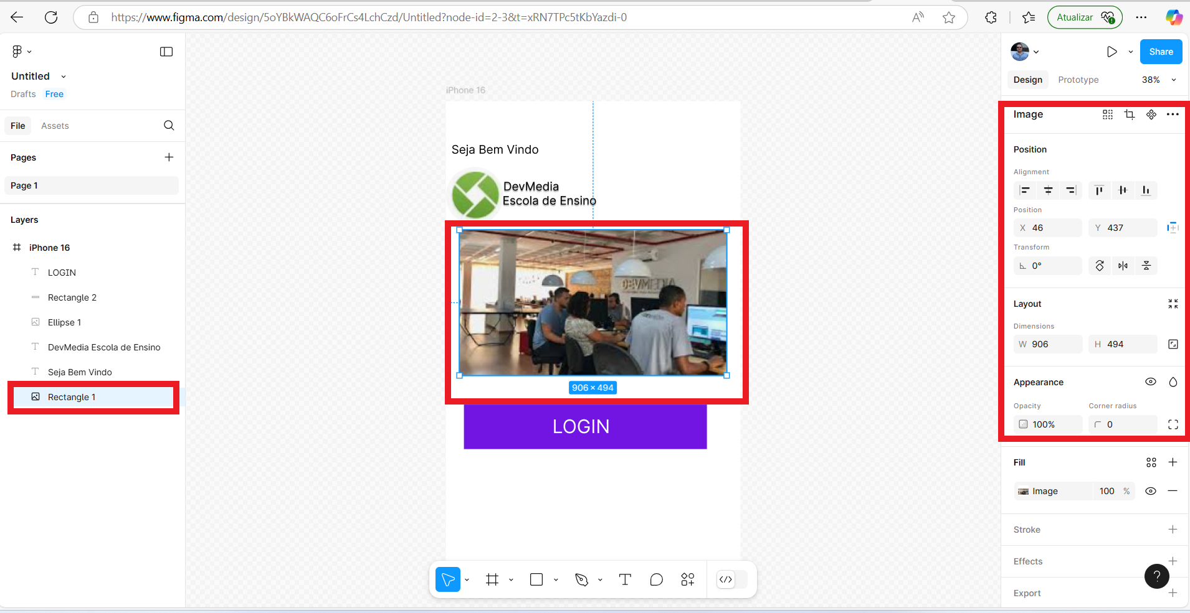Click the search icon in File panel
The height and width of the screenshot is (613, 1190).
pyautogui.click(x=169, y=126)
